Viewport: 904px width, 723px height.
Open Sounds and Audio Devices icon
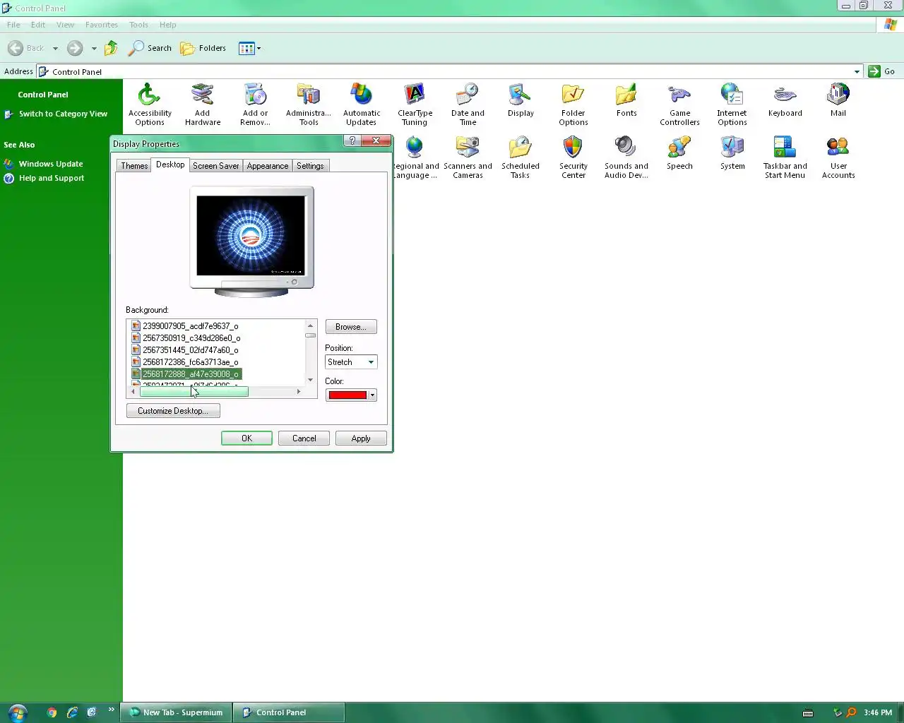pyautogui.click(x=626, y=157)
